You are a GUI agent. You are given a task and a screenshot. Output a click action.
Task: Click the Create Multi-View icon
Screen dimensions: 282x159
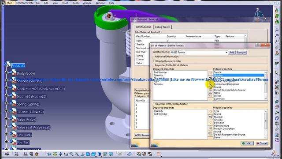click(x=88, y=154)
